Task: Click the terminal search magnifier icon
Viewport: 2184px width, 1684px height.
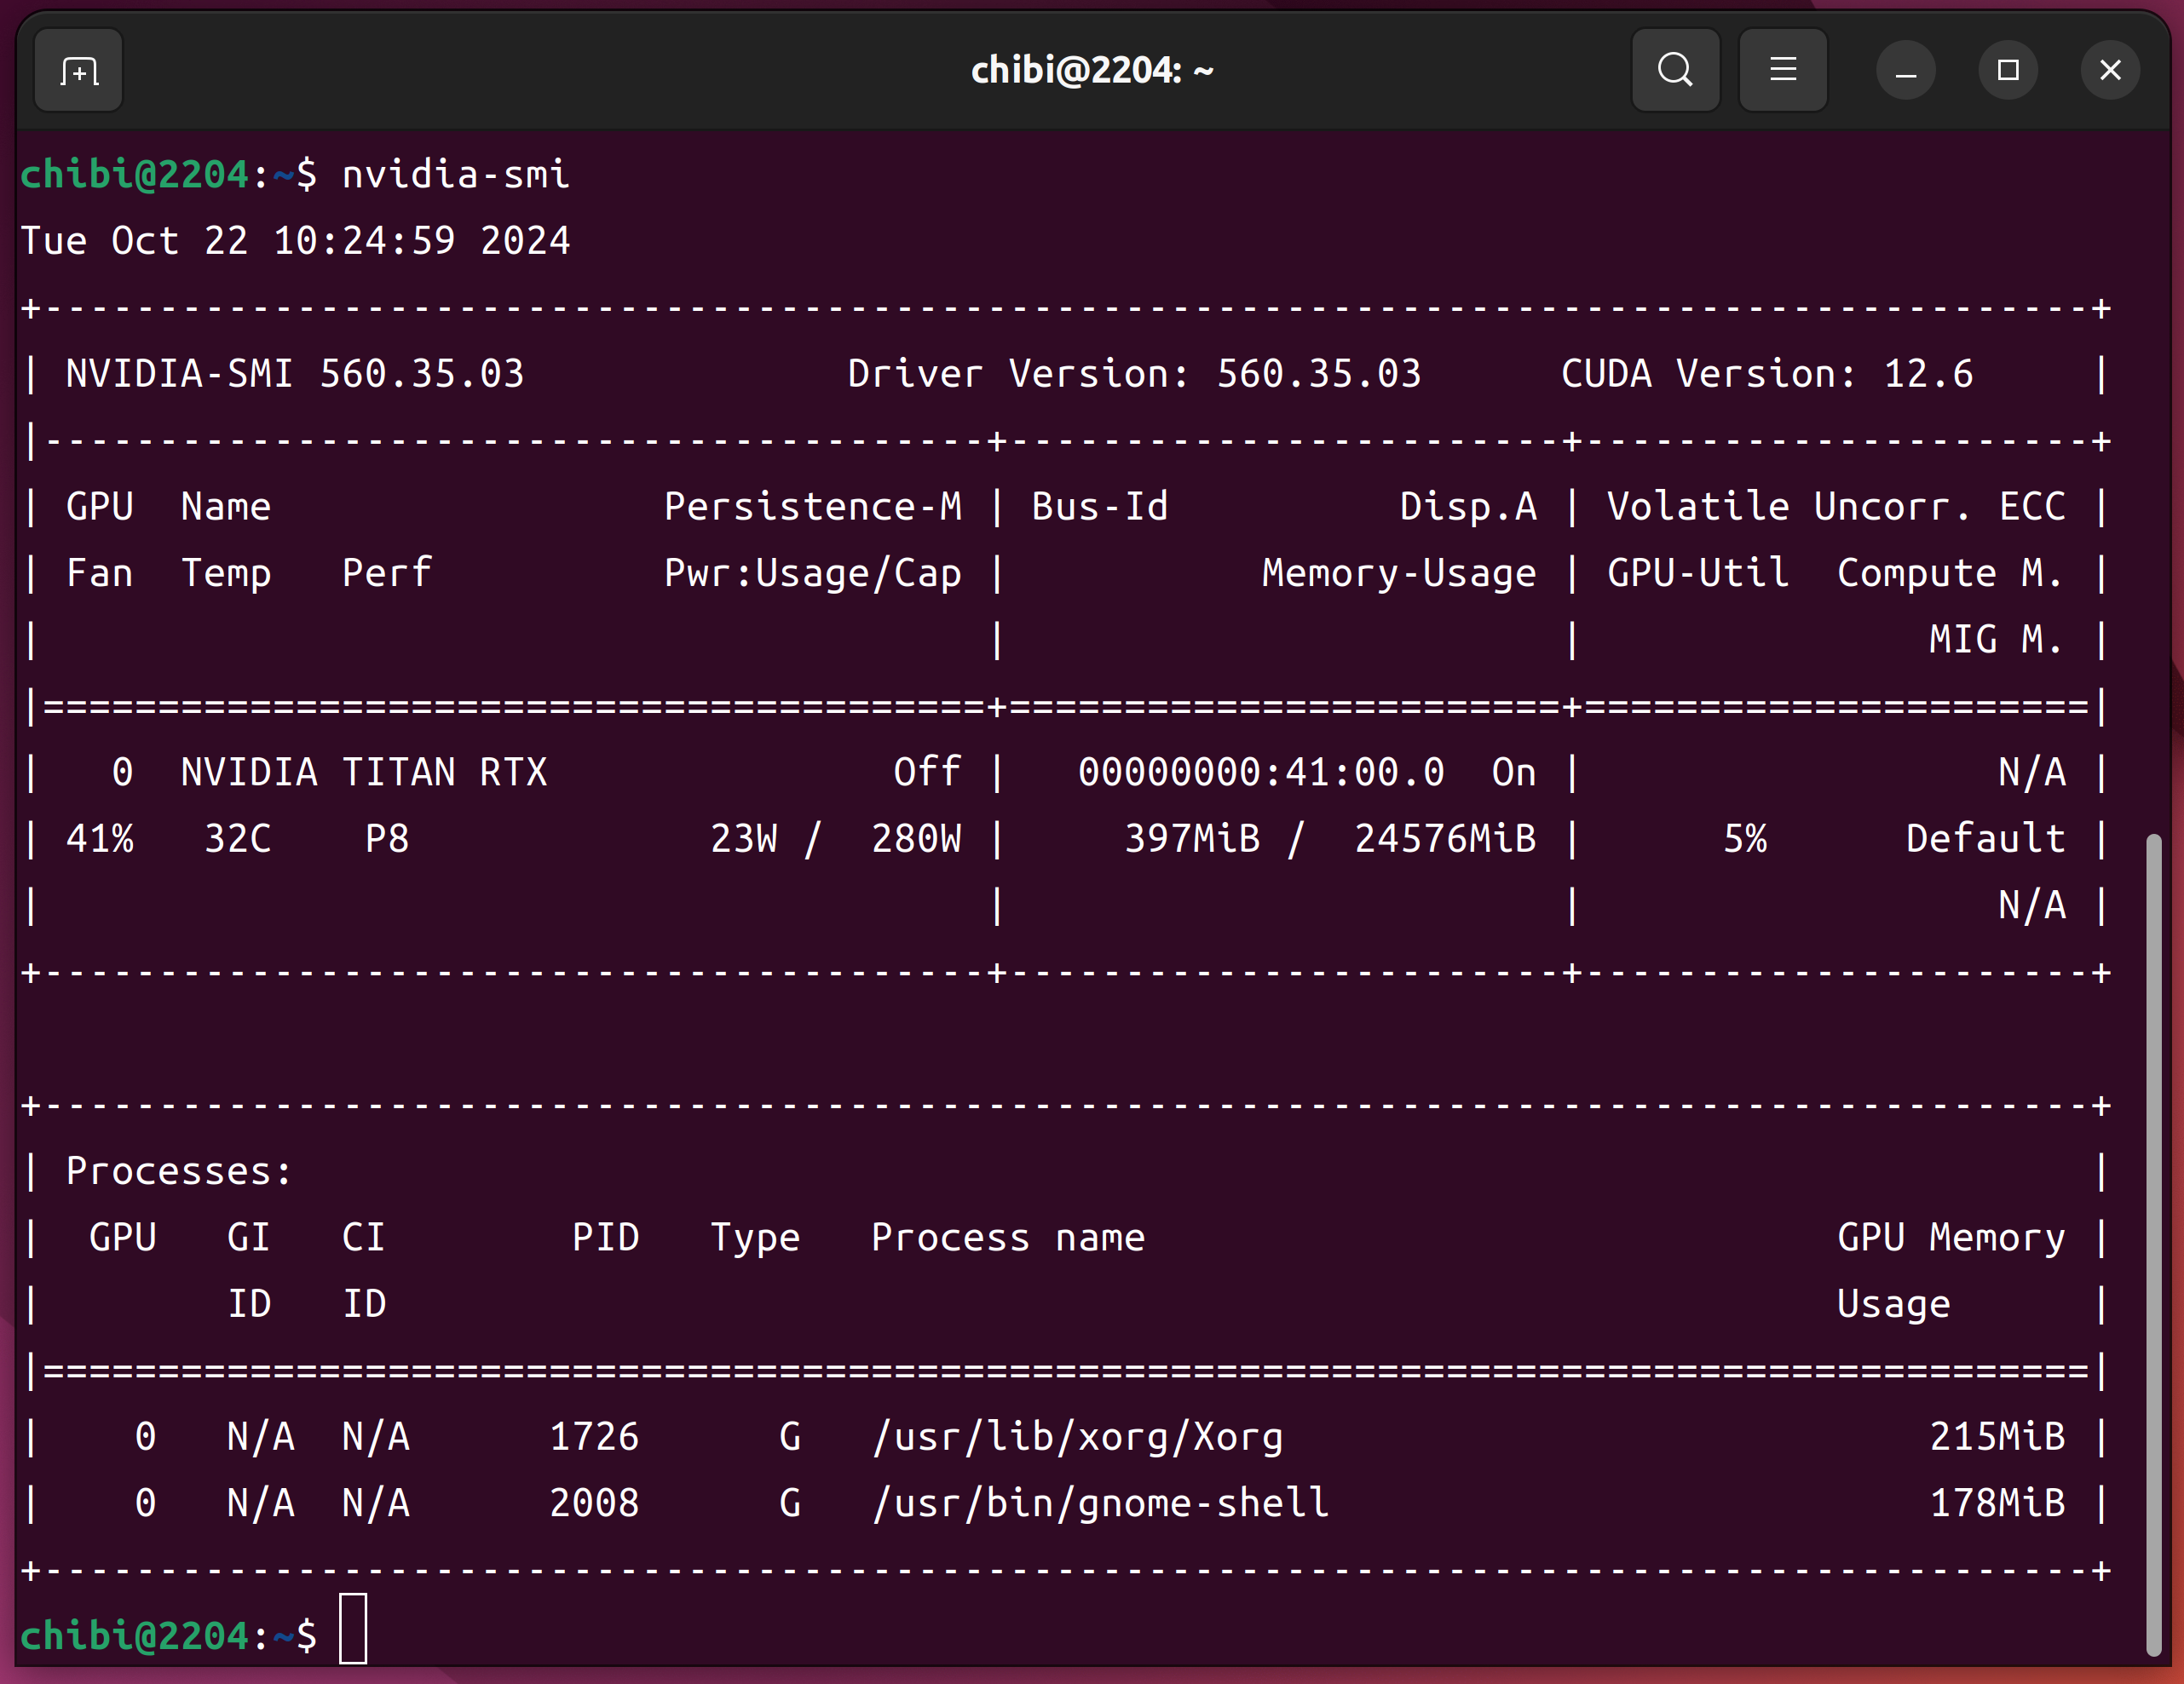Action: 1675,71
